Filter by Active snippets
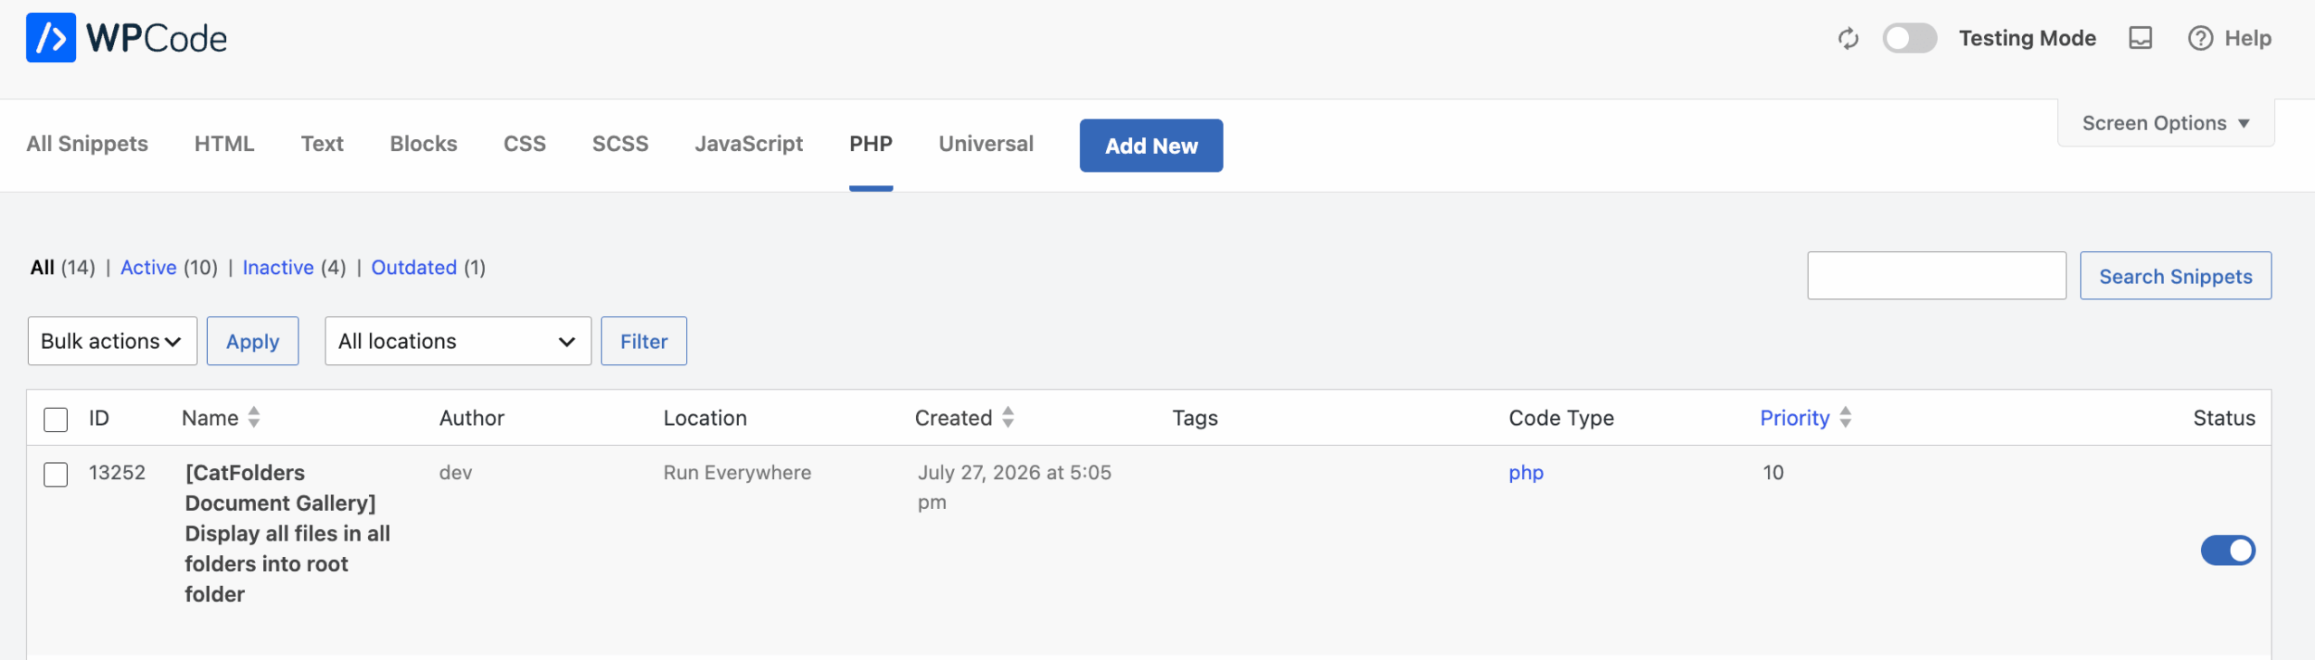Image resolution: width=2315 pixels, height=660 pixels. tap(148, 268)
